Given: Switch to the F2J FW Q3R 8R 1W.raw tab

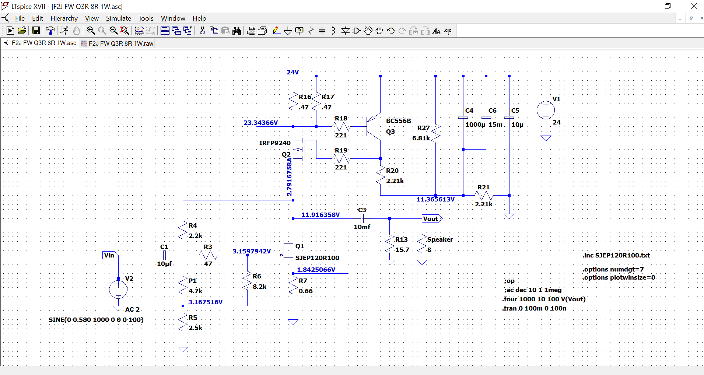Looking at the screenshot, I should pyautogui.click(x=117, y=43).
